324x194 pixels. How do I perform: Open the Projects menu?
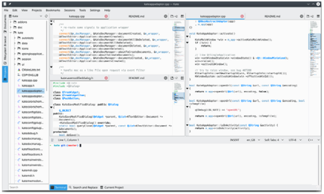pyautogui.click(x=37, y=10)
